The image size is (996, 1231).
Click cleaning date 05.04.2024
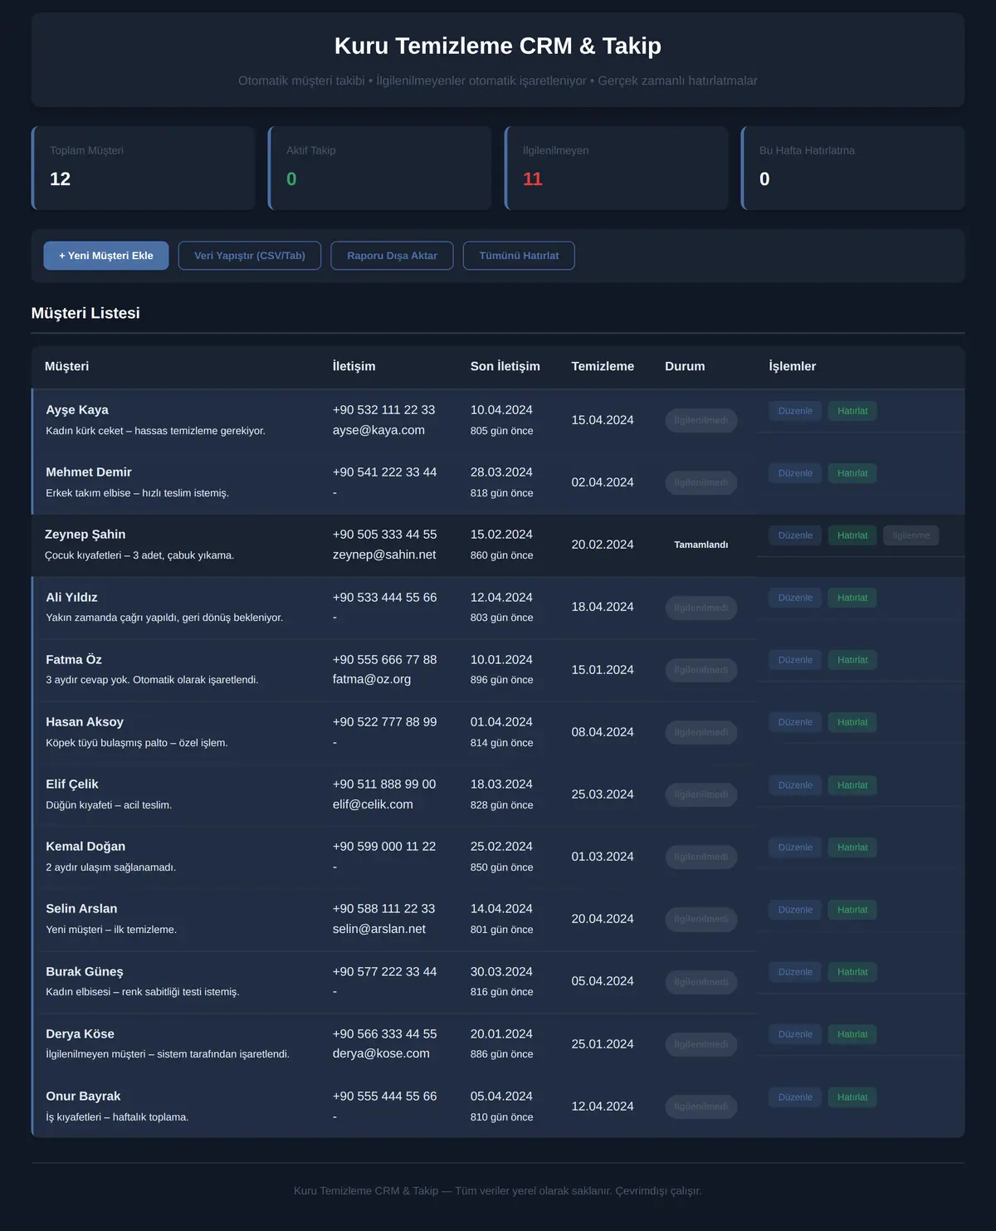coord(603,981)
